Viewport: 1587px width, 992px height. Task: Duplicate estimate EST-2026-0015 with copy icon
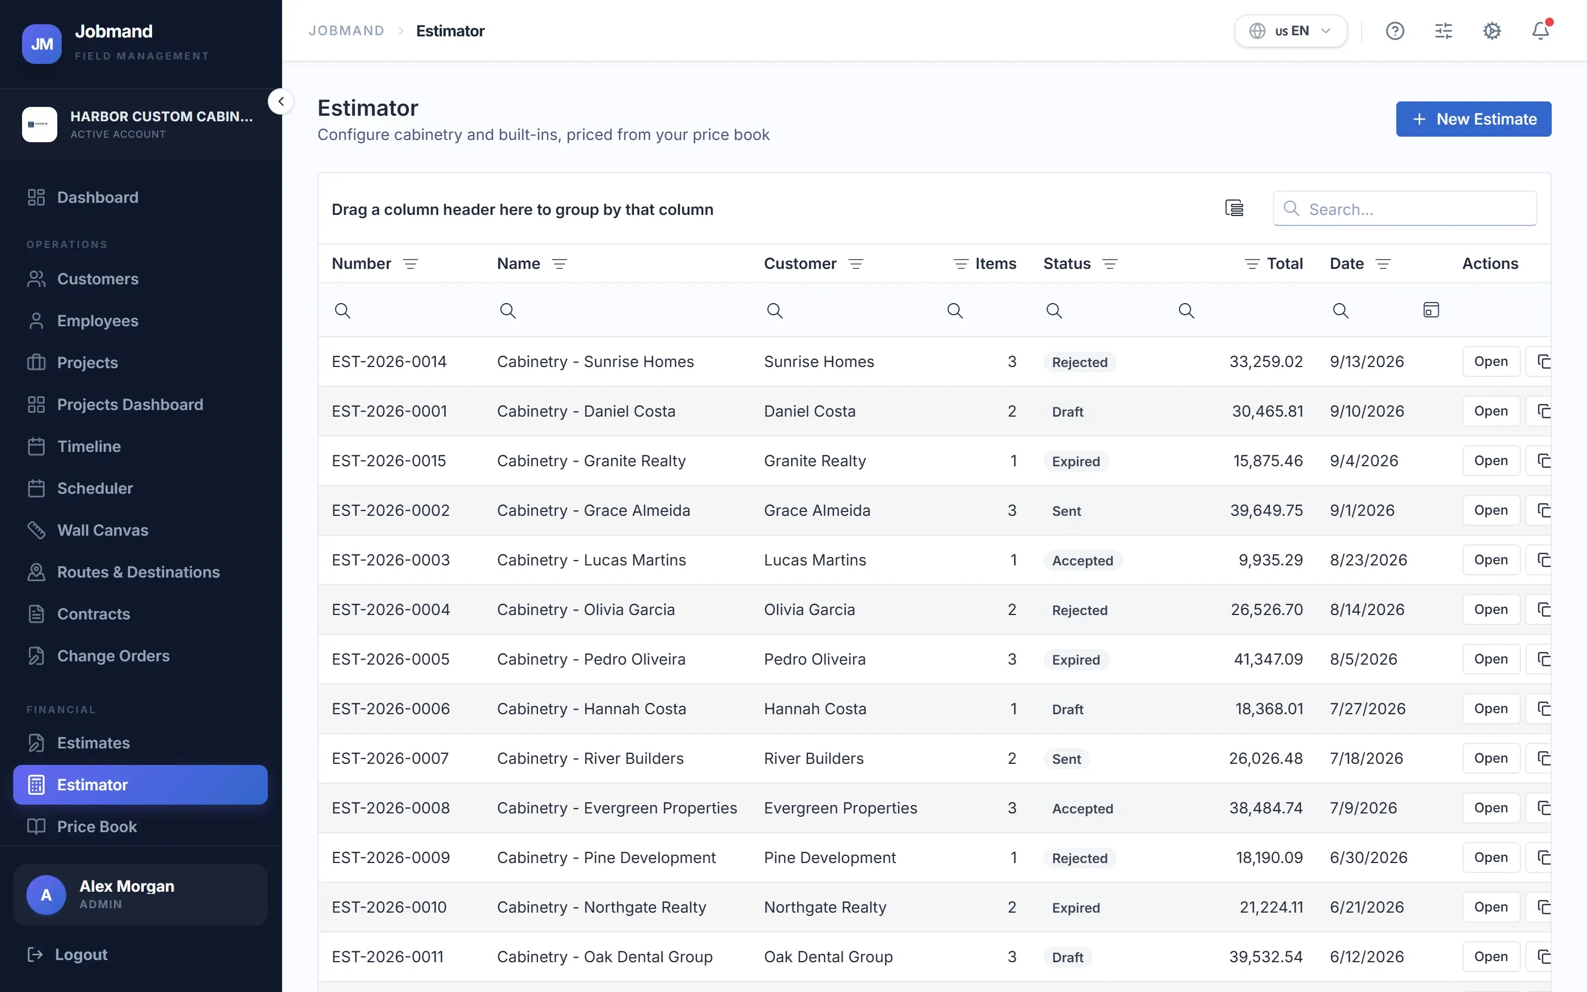[x=1539, y=461]
